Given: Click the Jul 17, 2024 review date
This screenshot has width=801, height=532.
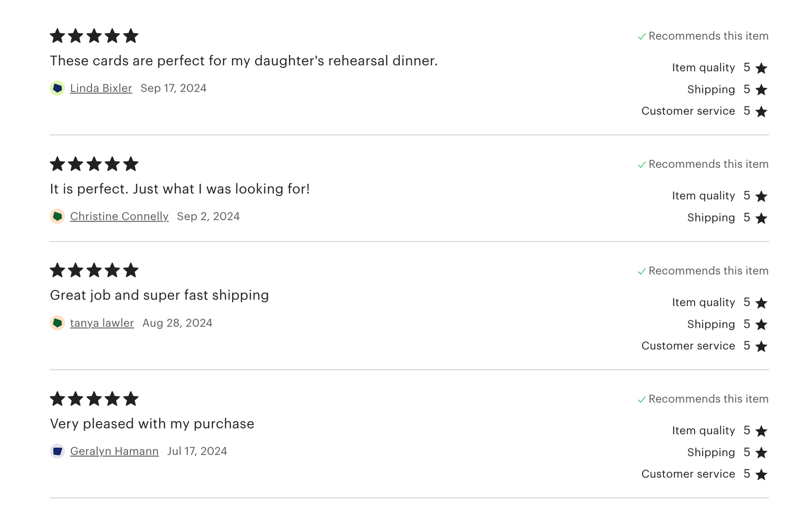Looking at the screenshot, I should (x=197, y=451).
